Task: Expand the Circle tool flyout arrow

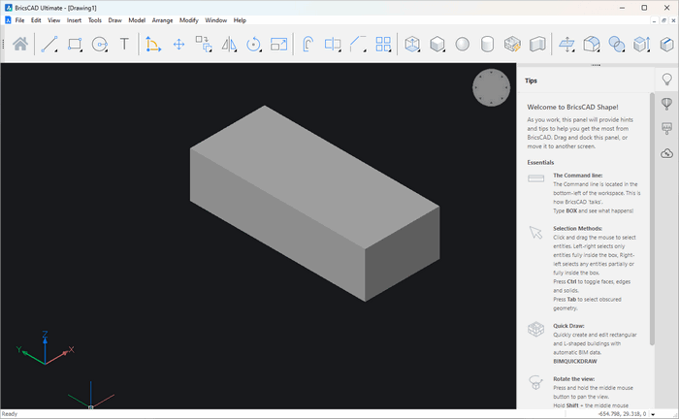Action: (109, 50)
